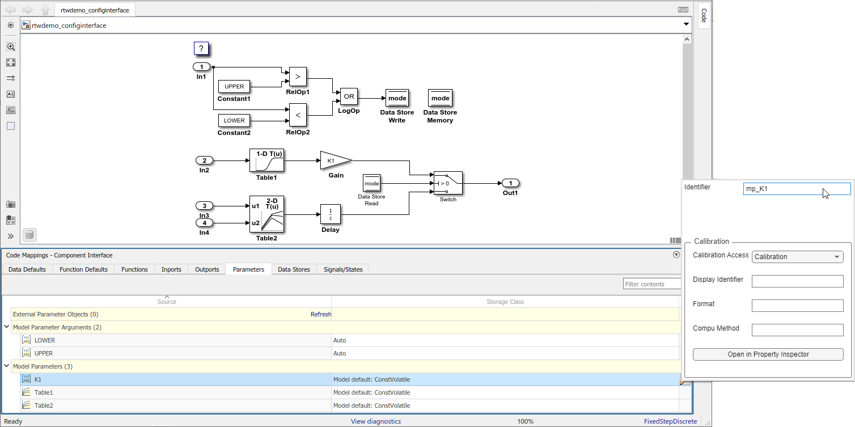Switch to the Data Defaults tab
Screen dimensions: 855x427
pos(27,269)
